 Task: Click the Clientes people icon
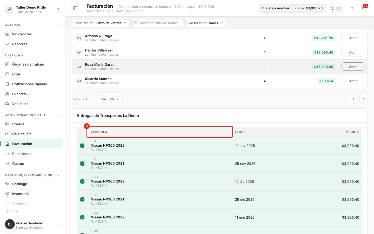(7, 94)
